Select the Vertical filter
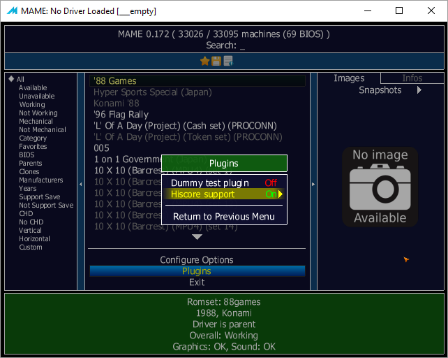Image resolution: width=448 pixels, height=358 pixels. tap(30, 230)
